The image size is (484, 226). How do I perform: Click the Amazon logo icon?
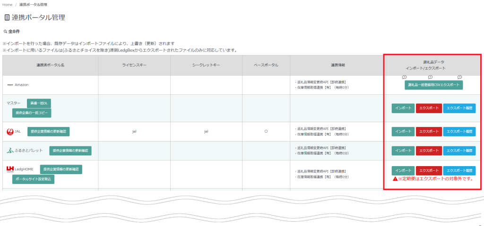click(10, 85)
